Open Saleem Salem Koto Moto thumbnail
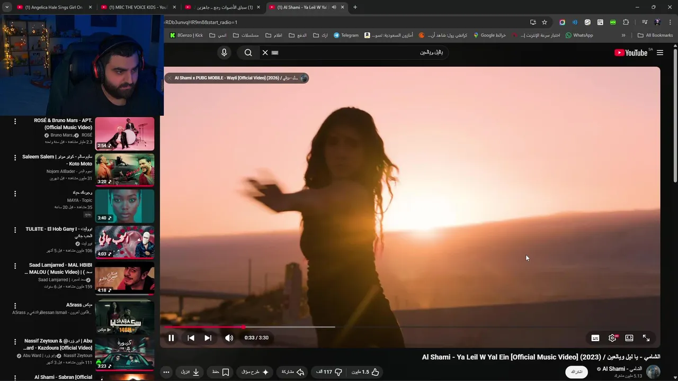678x381 pixels. coord(124,170)
